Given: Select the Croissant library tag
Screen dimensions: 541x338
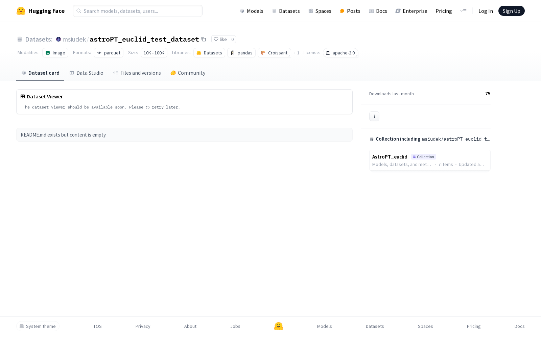Looking at the screenshot, I should (274, 53).
